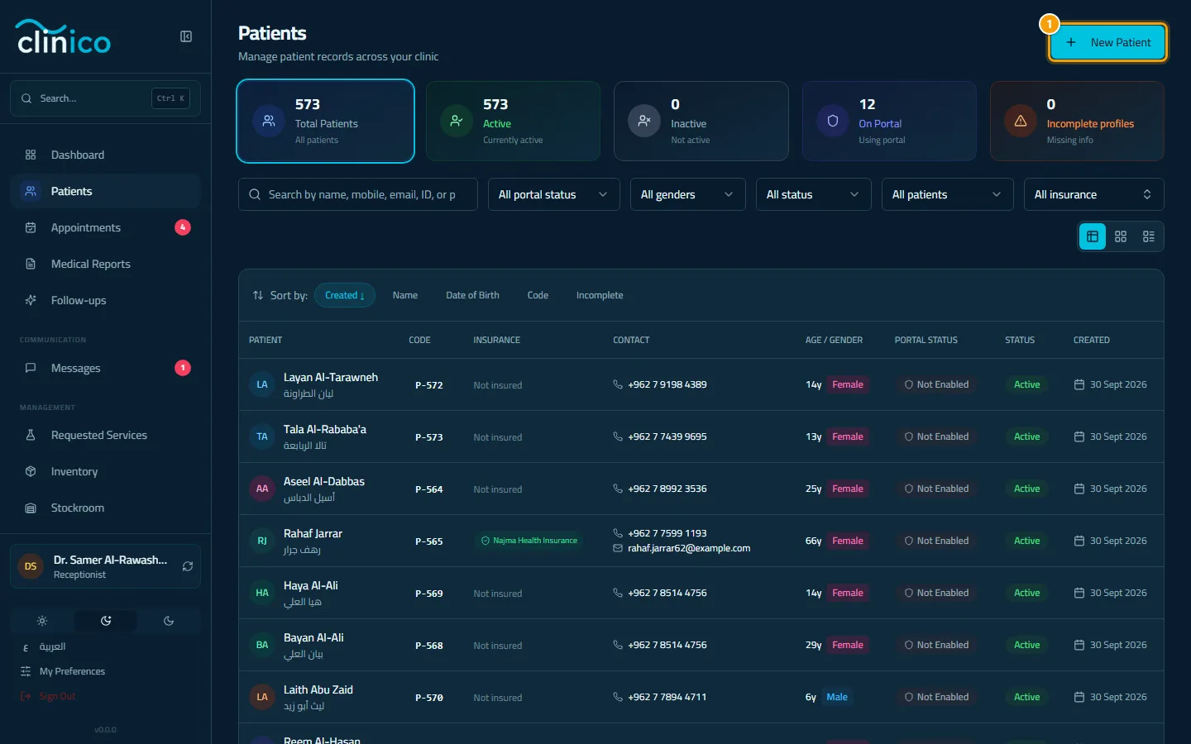1191x744 pixels.
Task: Switch language to العربية
Action: pyautogui.click(x=52, y=646)
